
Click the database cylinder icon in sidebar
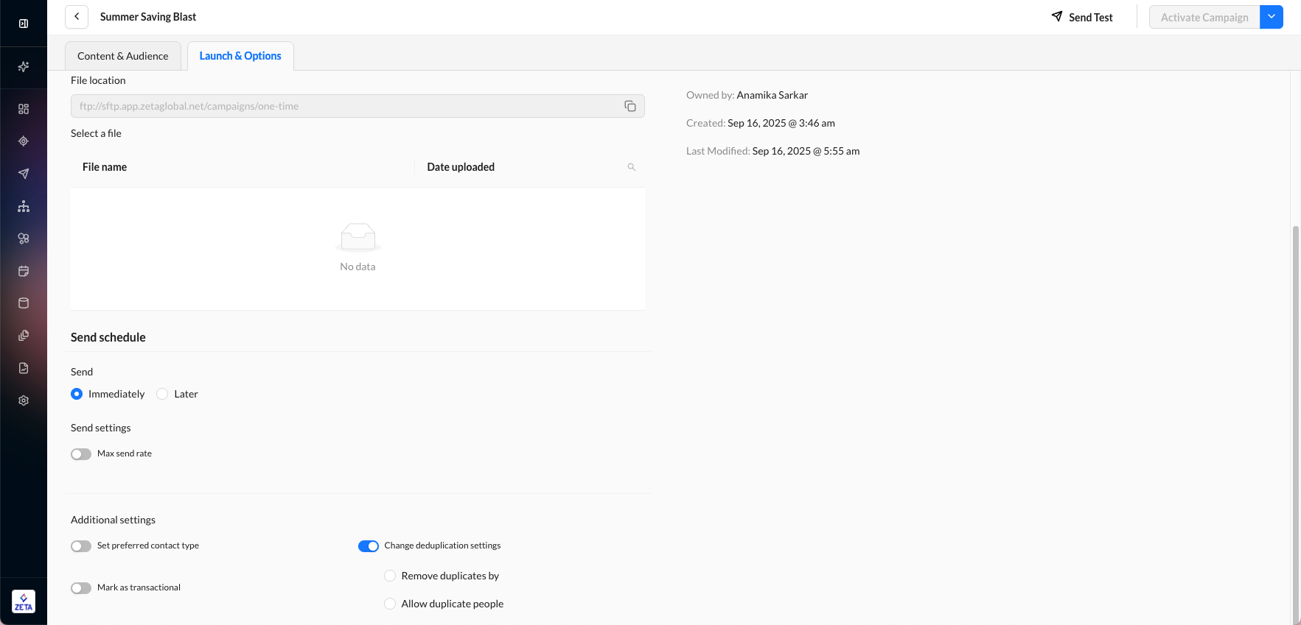click(x=24, y=303)
